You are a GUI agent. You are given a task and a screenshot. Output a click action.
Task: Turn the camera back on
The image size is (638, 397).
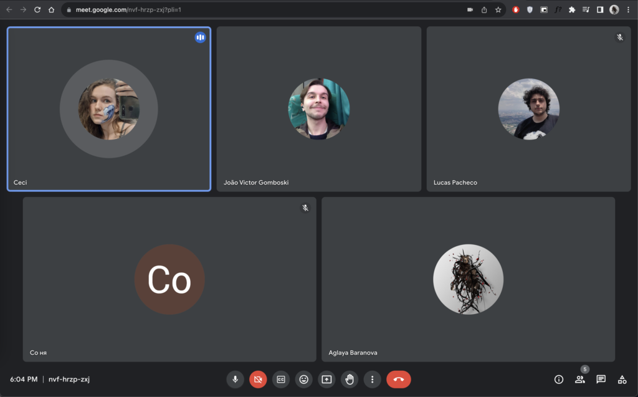click(x=258, y=379)
